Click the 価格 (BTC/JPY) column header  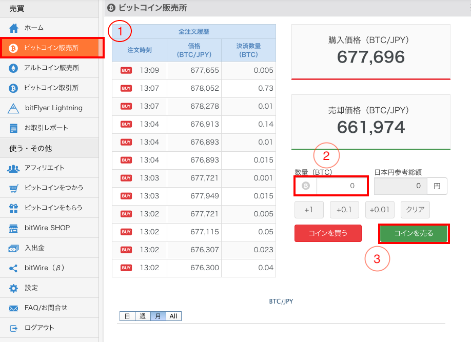194,50
